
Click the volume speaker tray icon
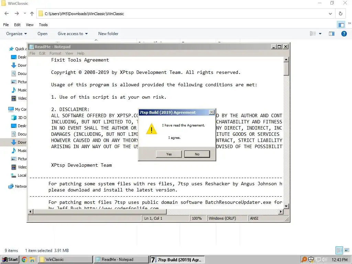(324, 260)
